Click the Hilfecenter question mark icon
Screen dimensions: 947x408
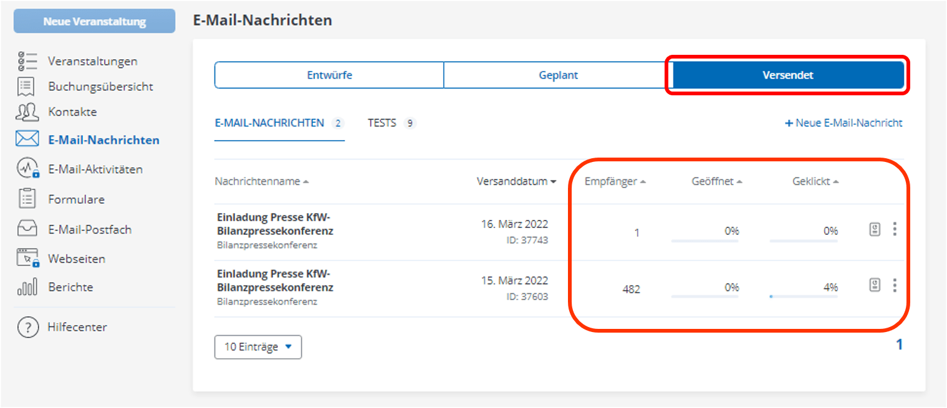[27, 327]
